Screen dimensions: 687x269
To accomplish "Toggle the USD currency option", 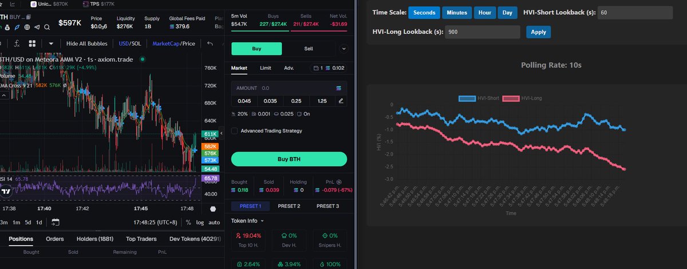I will tap(124, 43).
